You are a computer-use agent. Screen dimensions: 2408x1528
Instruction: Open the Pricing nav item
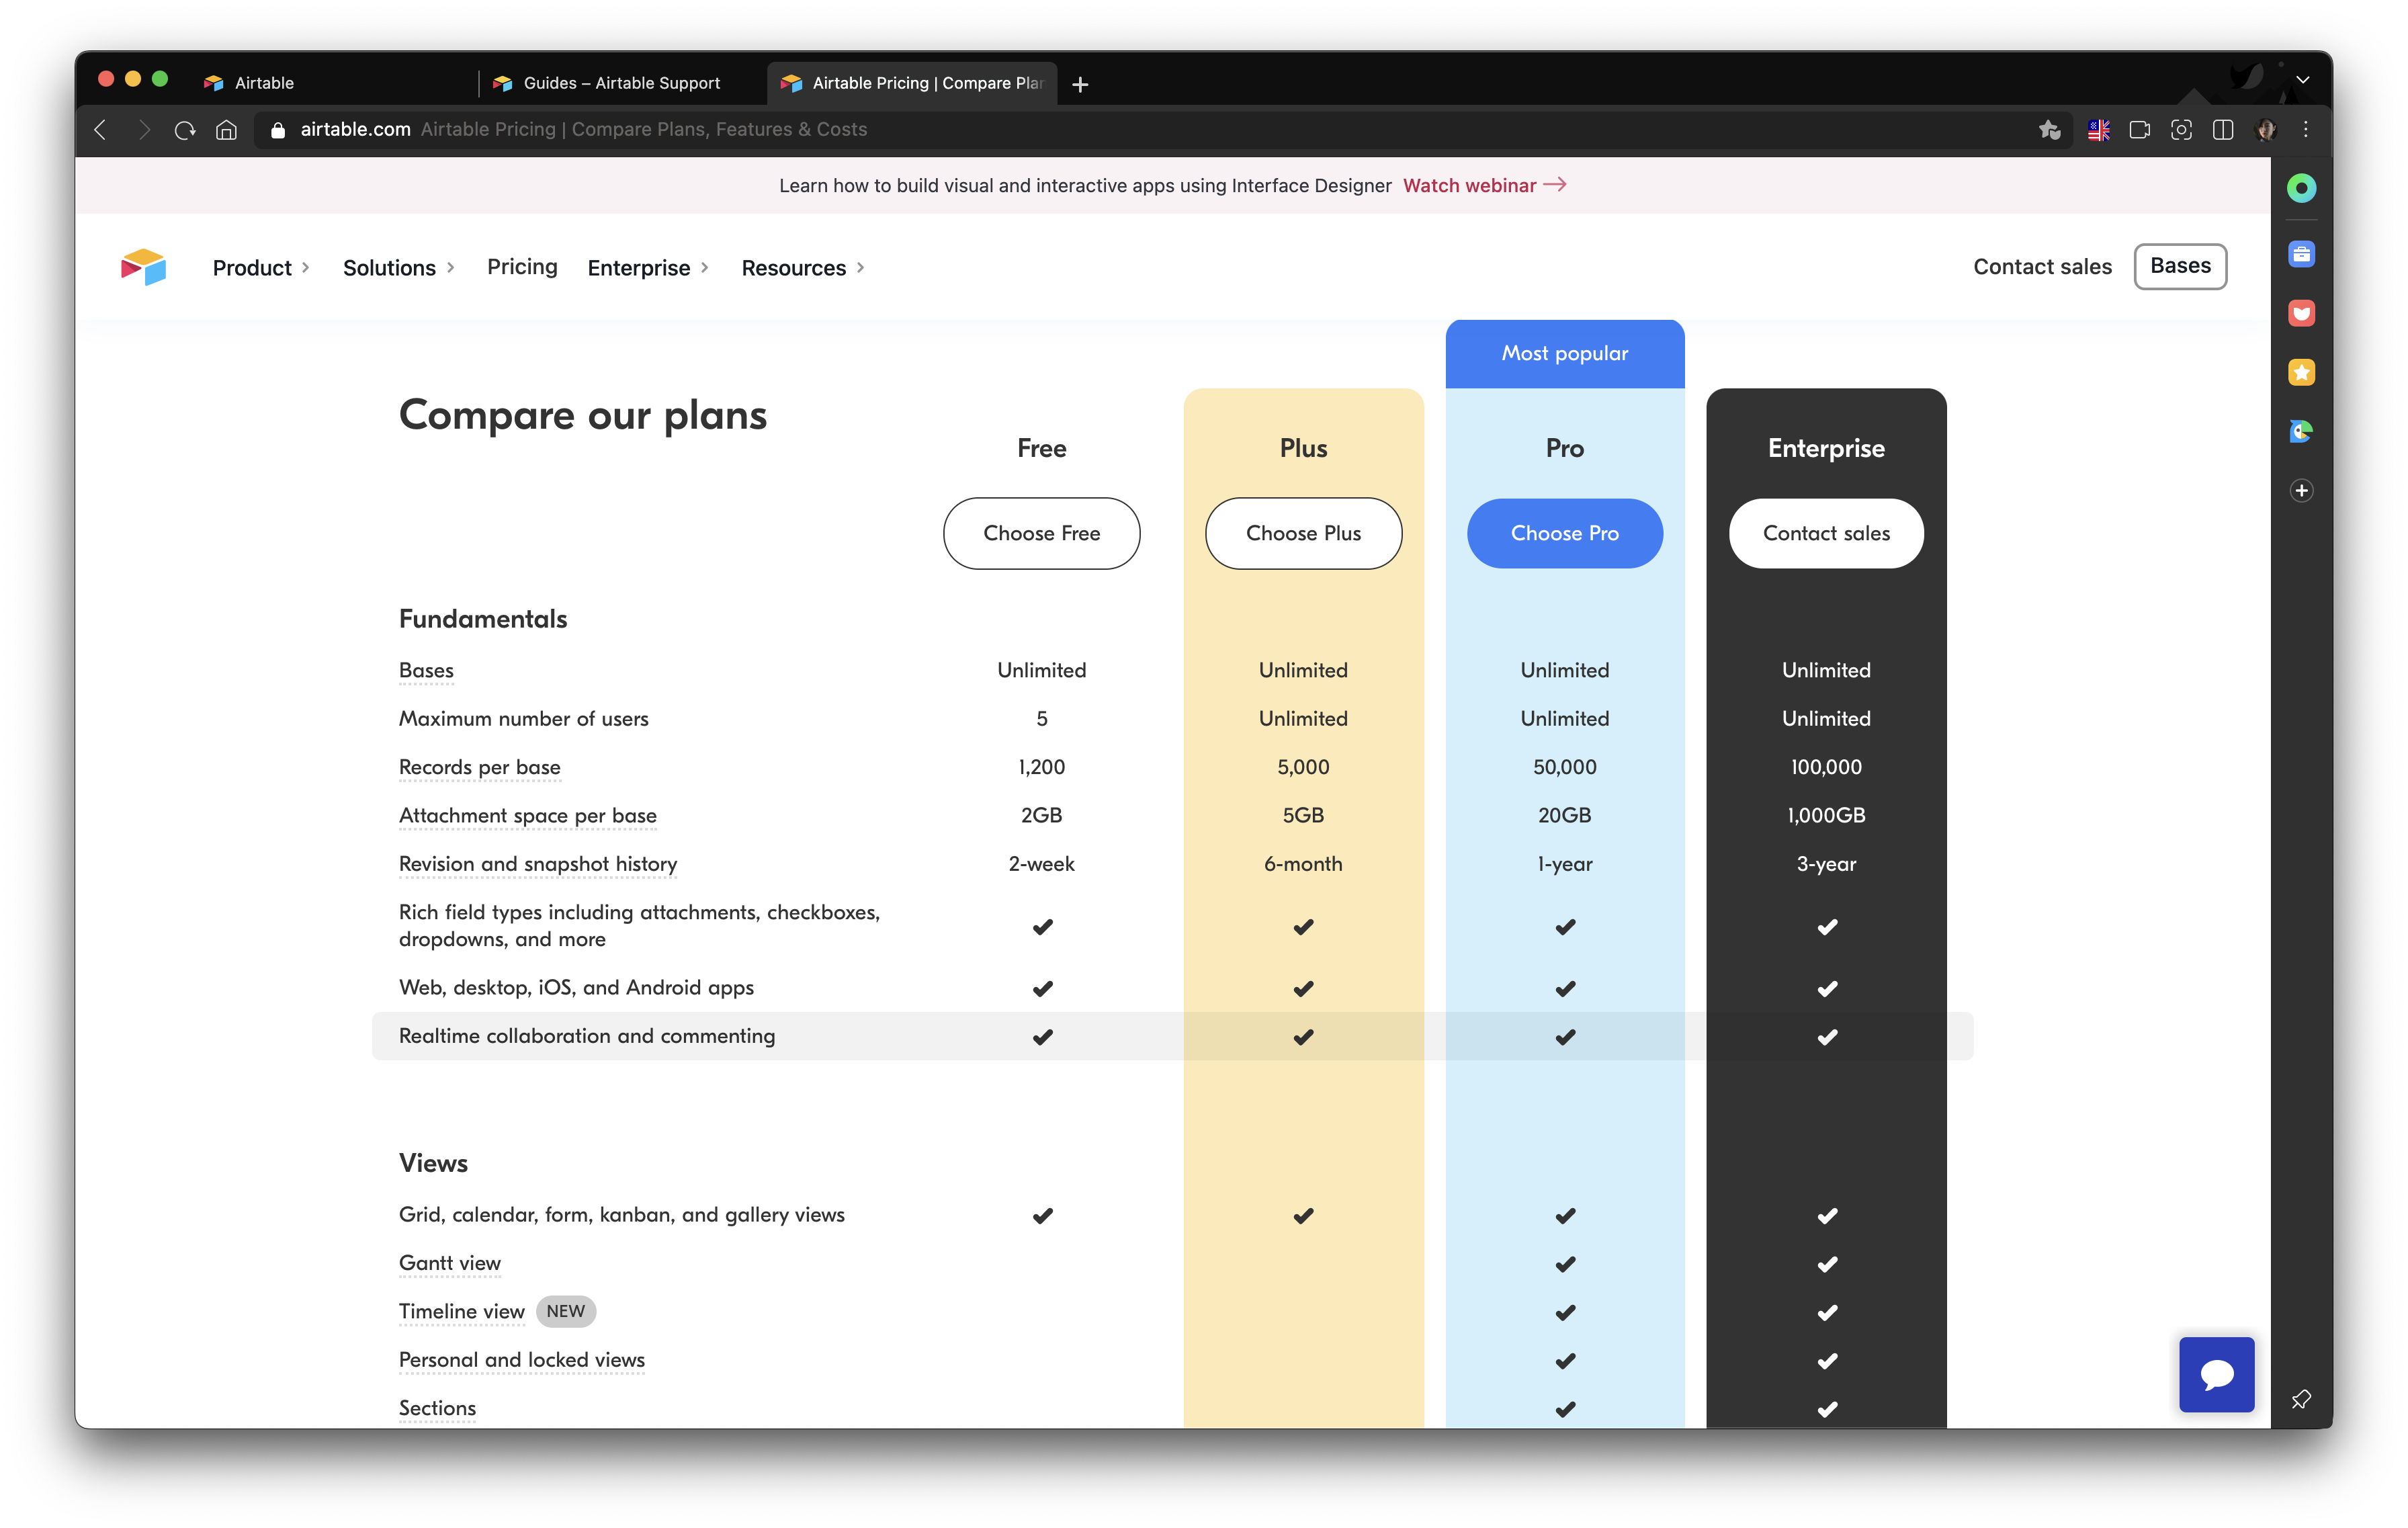pos(522,267)
